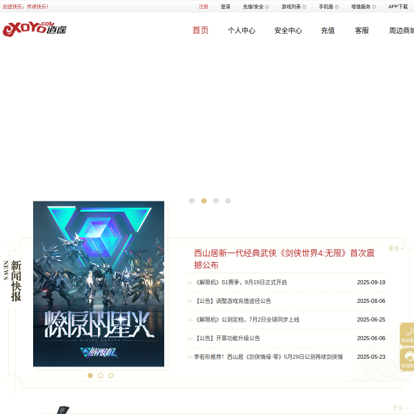This screenshot has width=414, height=414.
Task: Select second highlighted banner carousel dot
Action: coord(204,201)
